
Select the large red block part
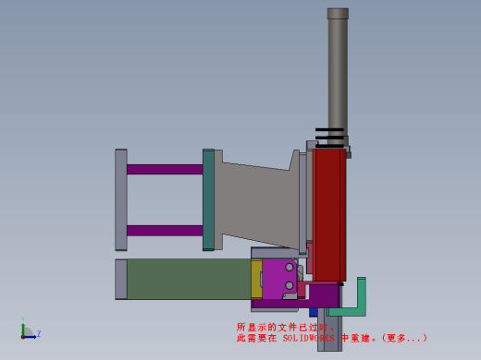point(329,215)
